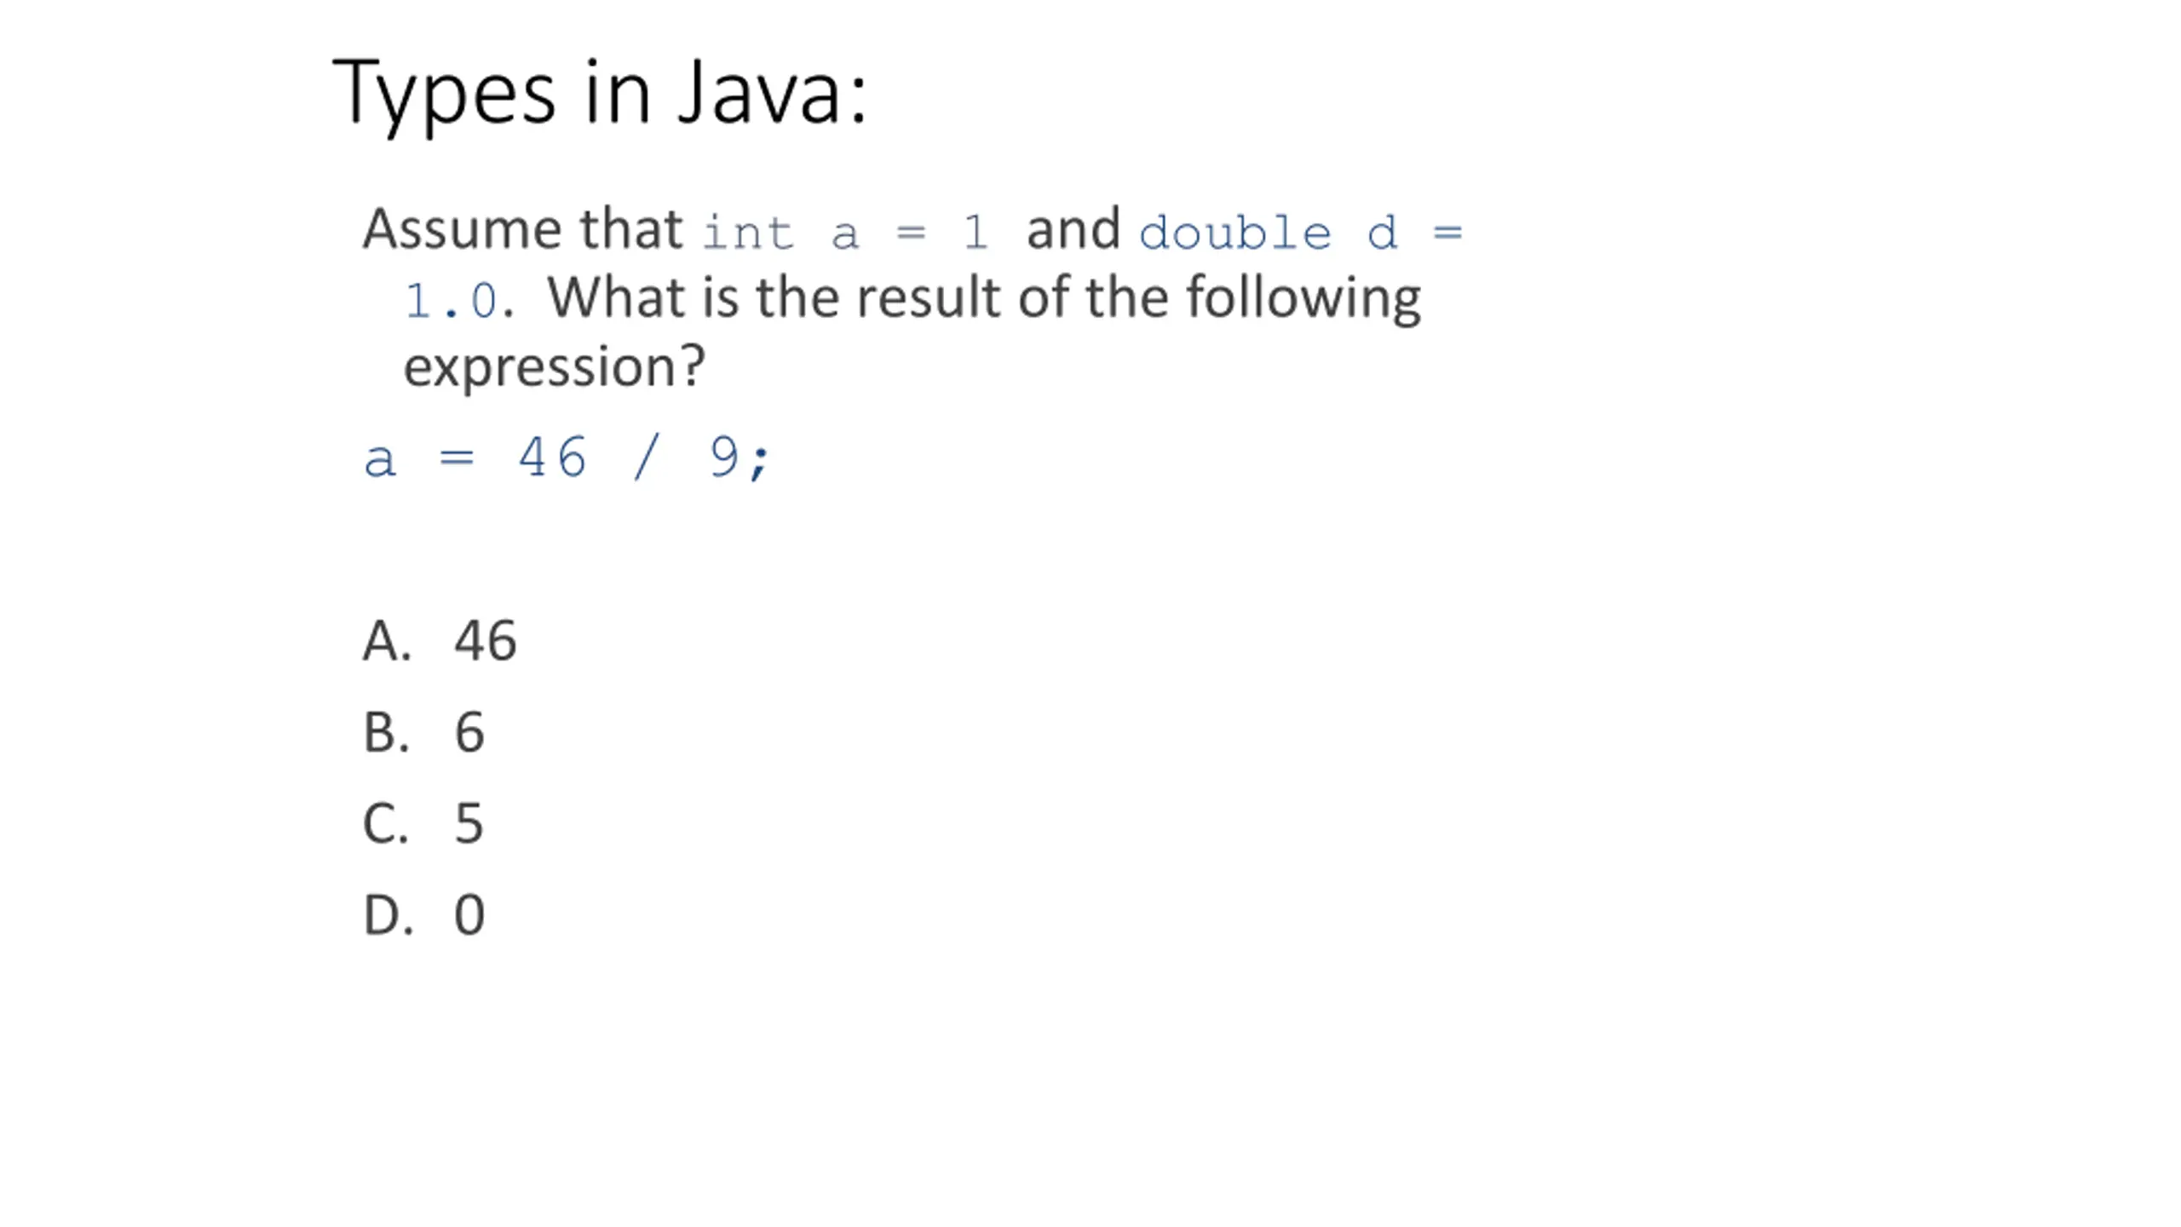Click the "a = 46 / 9;" code line
The width and height of the screenshot is (2181, 1227).
[567, 458]
